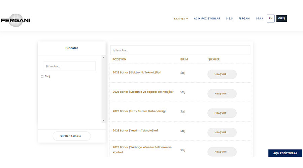
Task: Select Staj in the top navigation
Action: [x=259, y=19]
